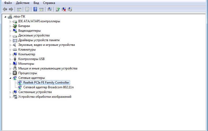Select the Клавиатуры category label
The height and width of the screenshot is (131, 208).
click(27, 50)
